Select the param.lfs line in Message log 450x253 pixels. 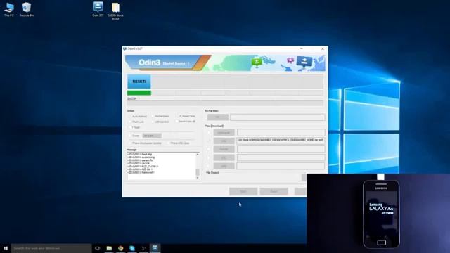[141, 160]
